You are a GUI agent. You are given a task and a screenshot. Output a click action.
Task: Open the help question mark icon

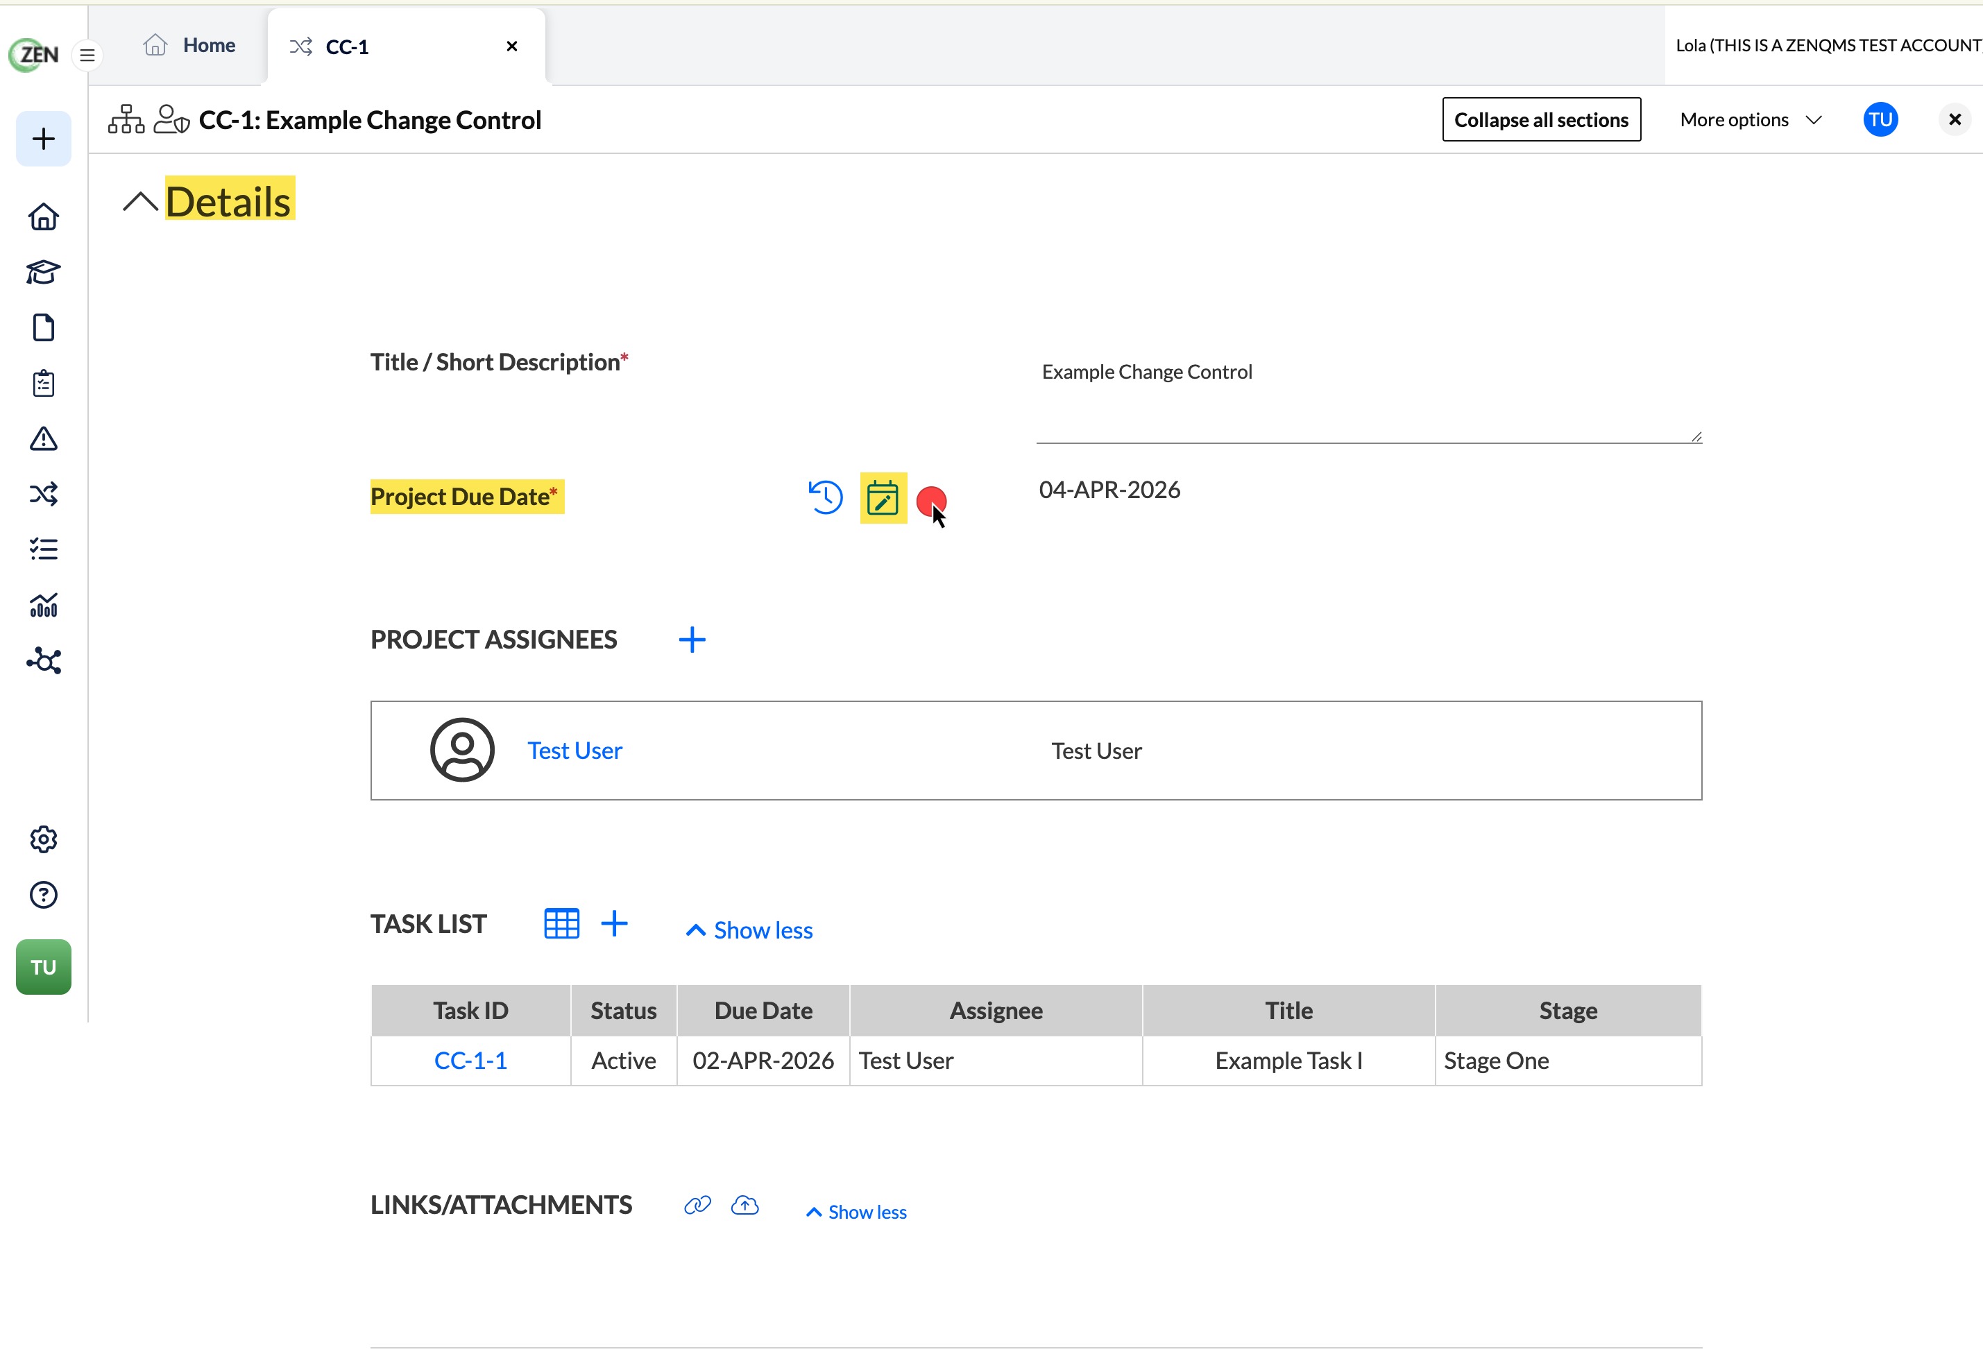point(44,896)
